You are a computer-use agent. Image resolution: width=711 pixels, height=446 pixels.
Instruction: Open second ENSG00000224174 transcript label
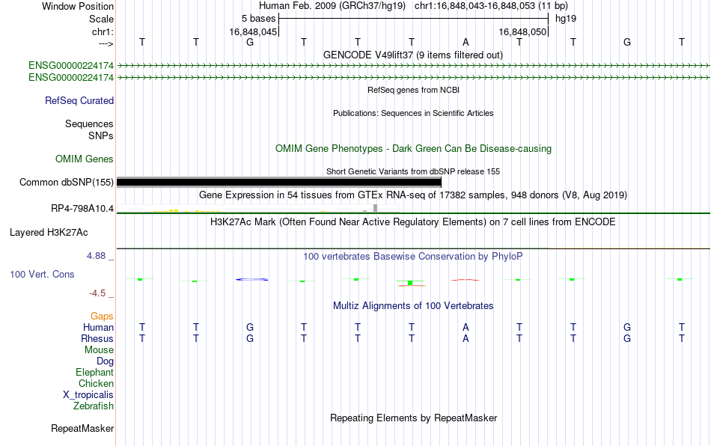[x=71, y=78]
